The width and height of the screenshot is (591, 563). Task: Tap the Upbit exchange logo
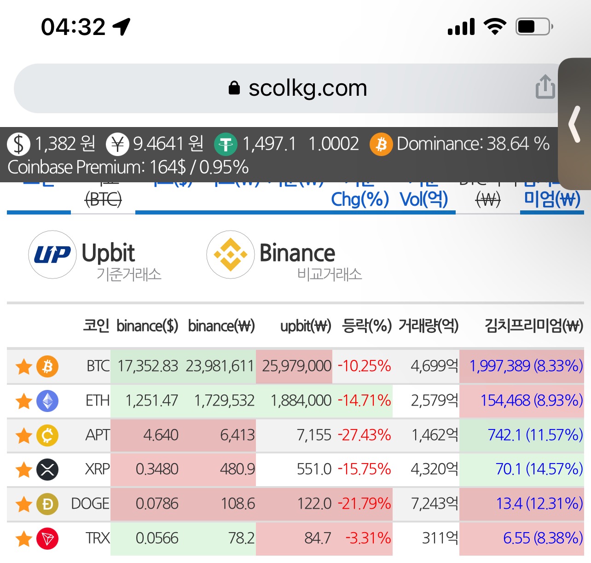(52, 255)
